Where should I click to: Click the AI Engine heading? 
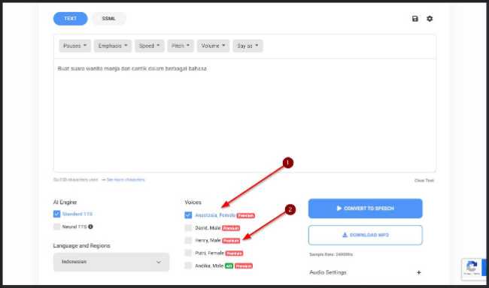tap(65, 202)
